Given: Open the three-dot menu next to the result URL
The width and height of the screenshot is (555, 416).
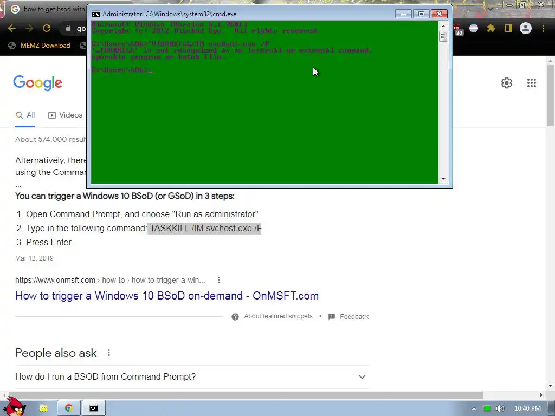Looking at the screenshot, I should [219, 280].
